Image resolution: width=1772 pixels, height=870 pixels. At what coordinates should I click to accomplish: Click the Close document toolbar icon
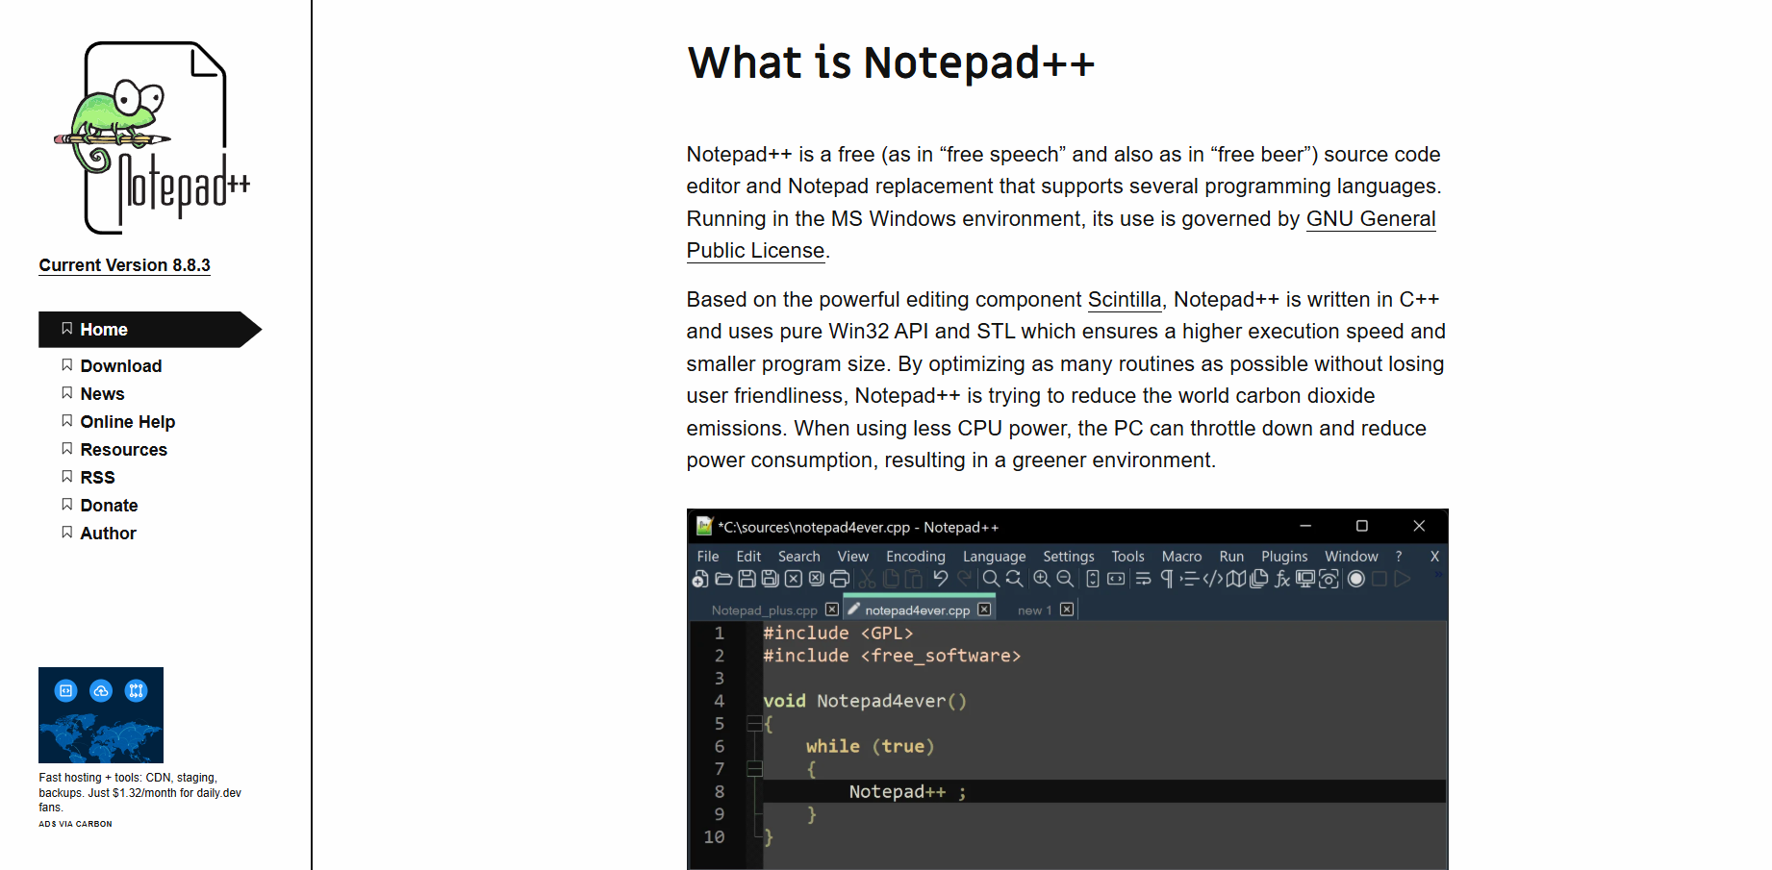(x=793, y=579)
